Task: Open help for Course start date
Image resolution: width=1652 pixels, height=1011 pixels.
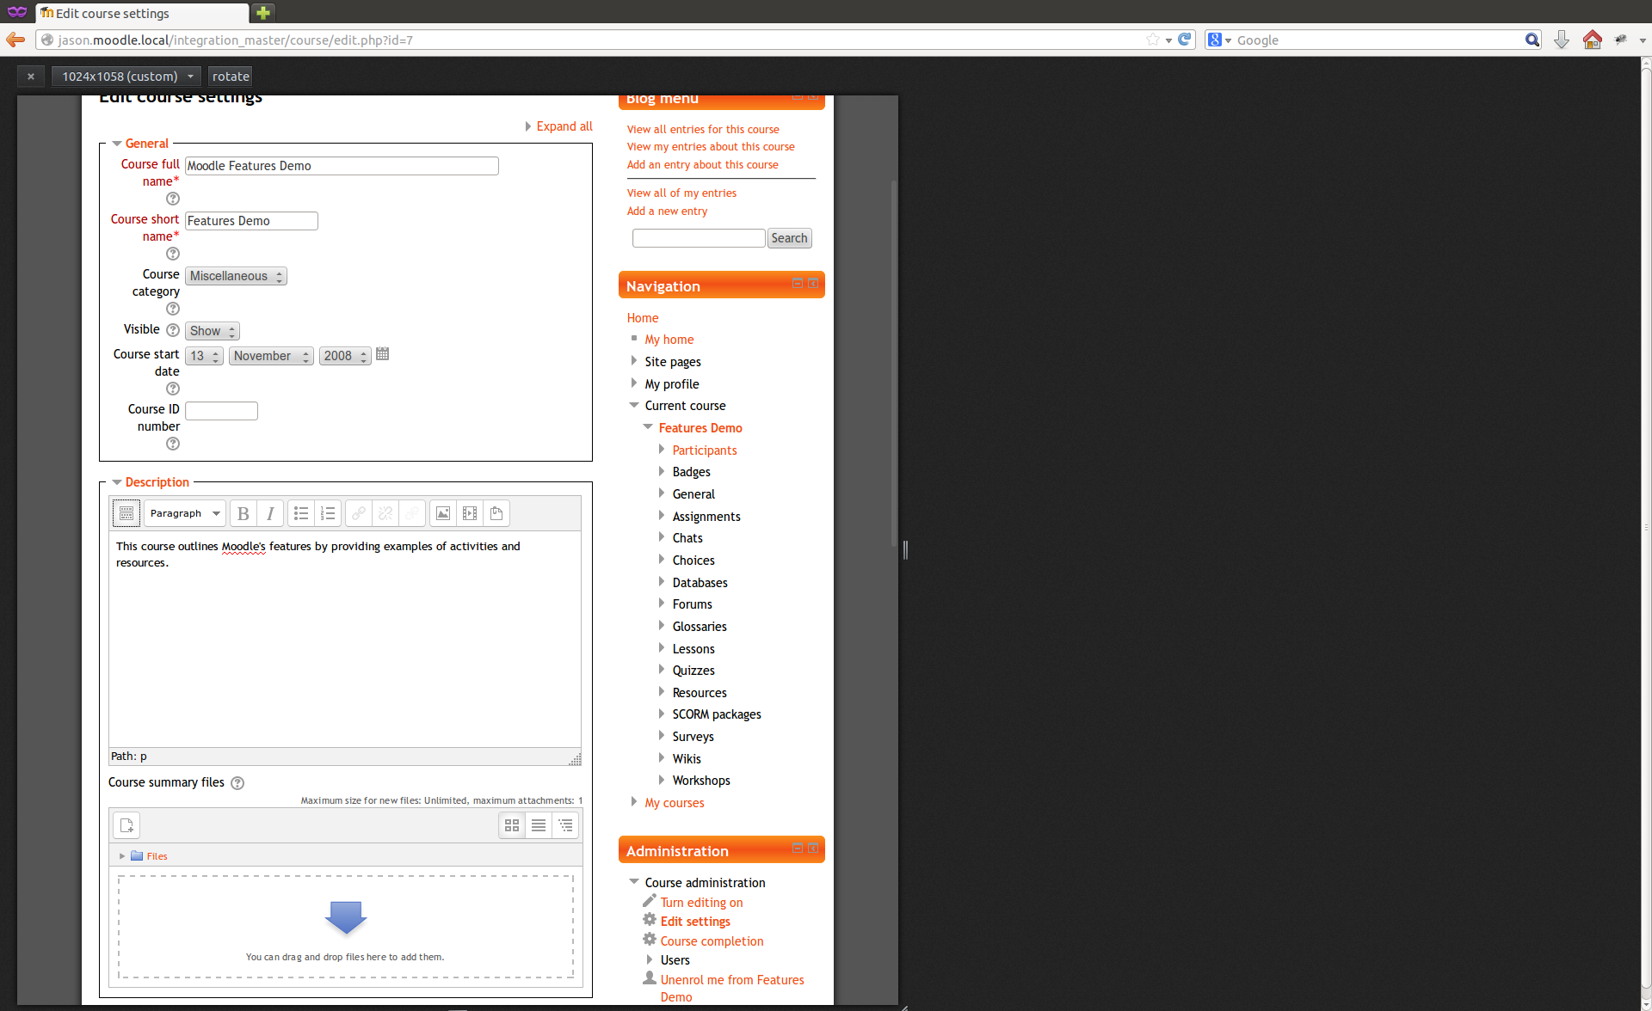Action: click(x=173, y=389)
